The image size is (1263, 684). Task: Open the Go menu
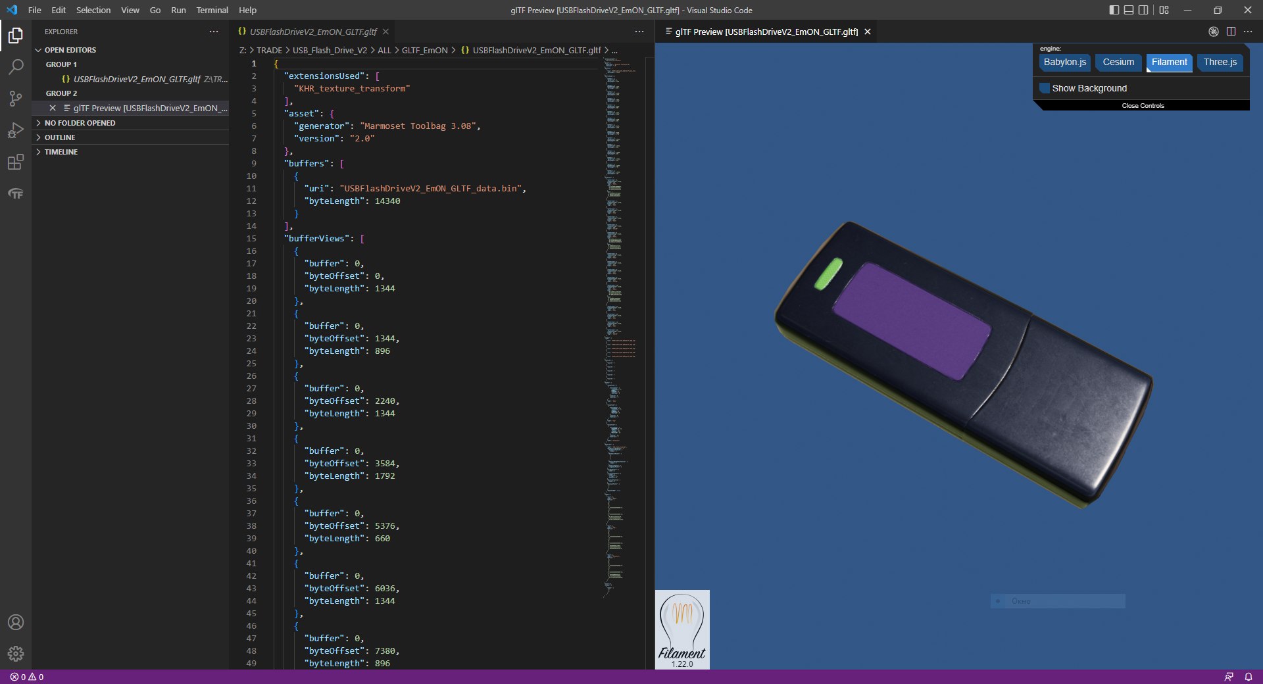pos(155,10)
